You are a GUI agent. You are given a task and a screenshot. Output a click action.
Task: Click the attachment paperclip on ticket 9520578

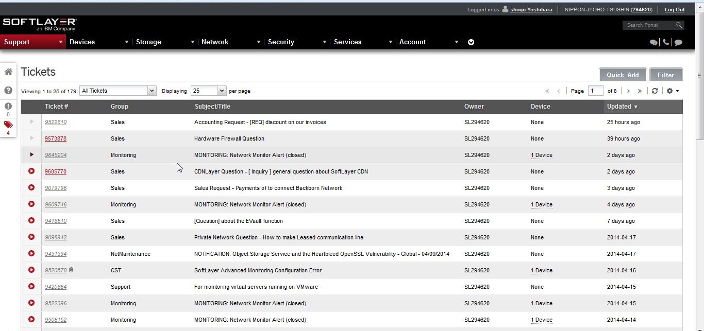[71, 270]
